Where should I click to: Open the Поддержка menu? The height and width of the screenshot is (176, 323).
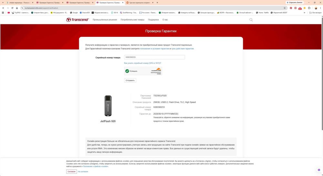point(153,20)
